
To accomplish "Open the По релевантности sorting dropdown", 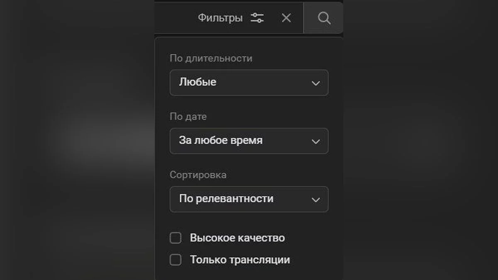I will click(x=241, y=199).
